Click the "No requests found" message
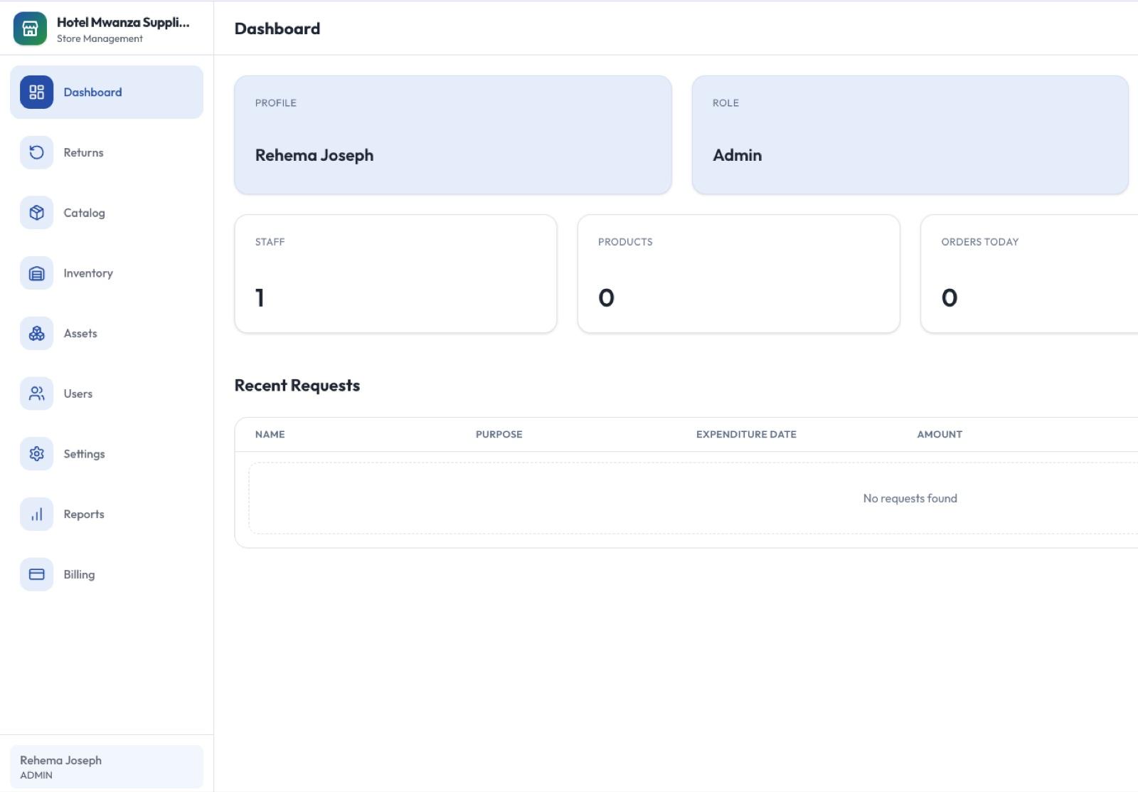The height and width of the screenshot is (792, 1138). click(x=910, y=498)
